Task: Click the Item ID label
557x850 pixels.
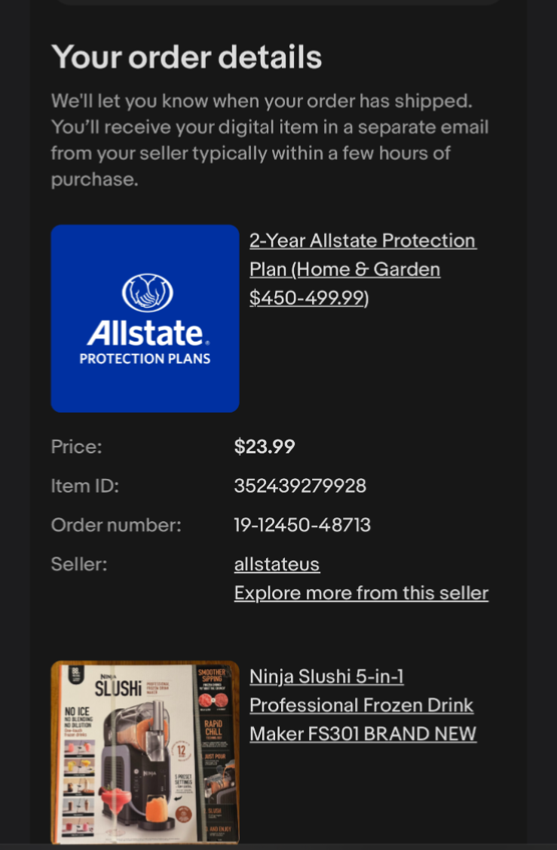Action: (84, 486)
